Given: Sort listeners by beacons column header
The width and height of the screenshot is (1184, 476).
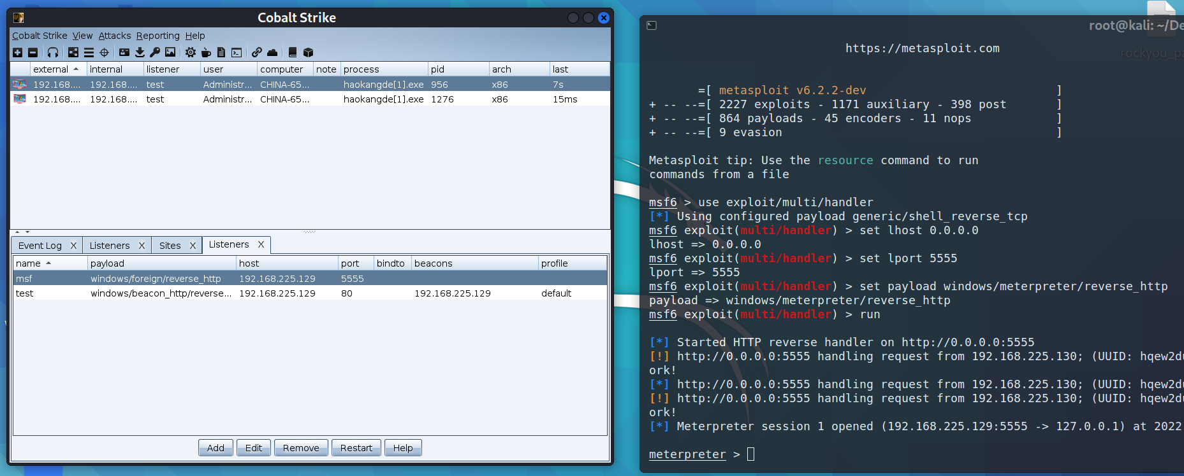Looking at the screenshot, I should [x=475, y=263].
